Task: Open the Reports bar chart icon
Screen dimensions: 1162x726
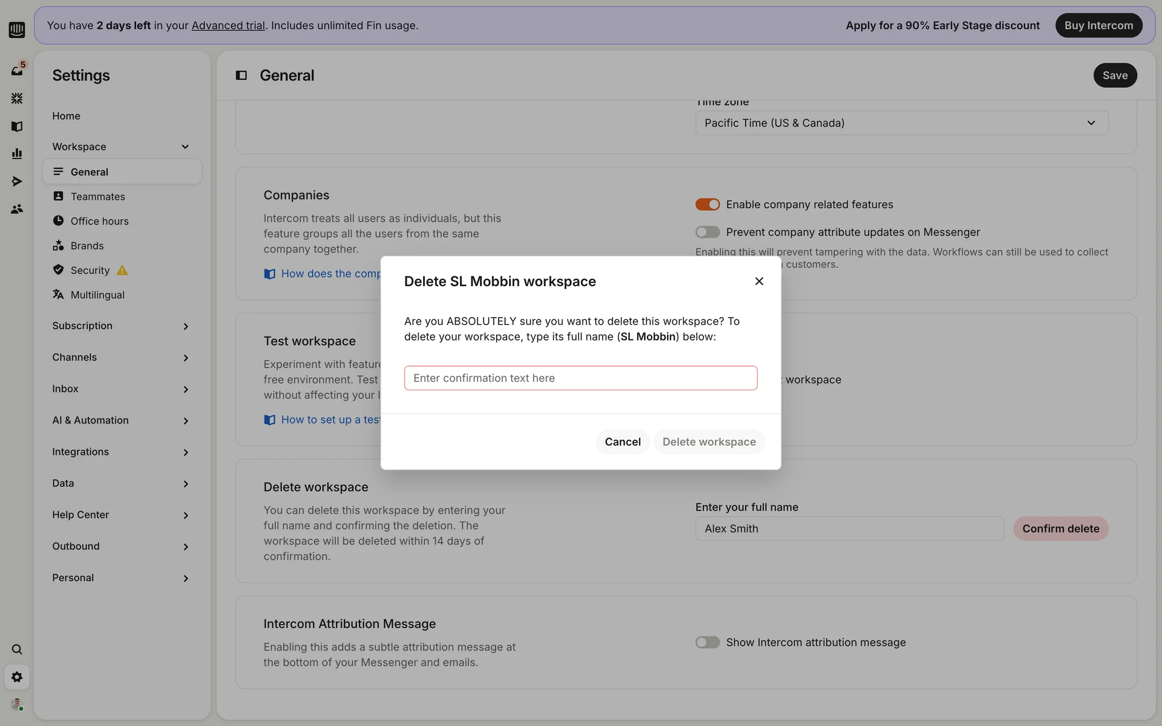Action: pyautogui.click(x=17, y=154)
